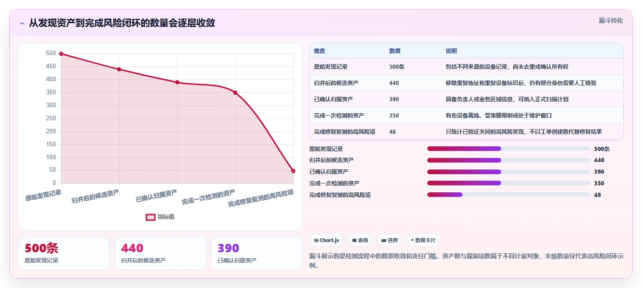Select the 表格 tag chip
This screenshot has width=642, height=288.
pos(360,240)
